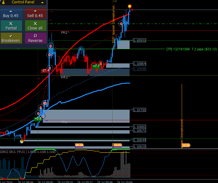Screen dimensions: 218x183
Task: Click the circled trade arrow beside +7.7
Action: click(101, 64)
